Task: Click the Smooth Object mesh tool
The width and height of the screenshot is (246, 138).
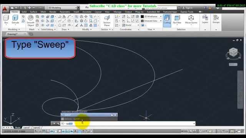Action: (31, 21)
